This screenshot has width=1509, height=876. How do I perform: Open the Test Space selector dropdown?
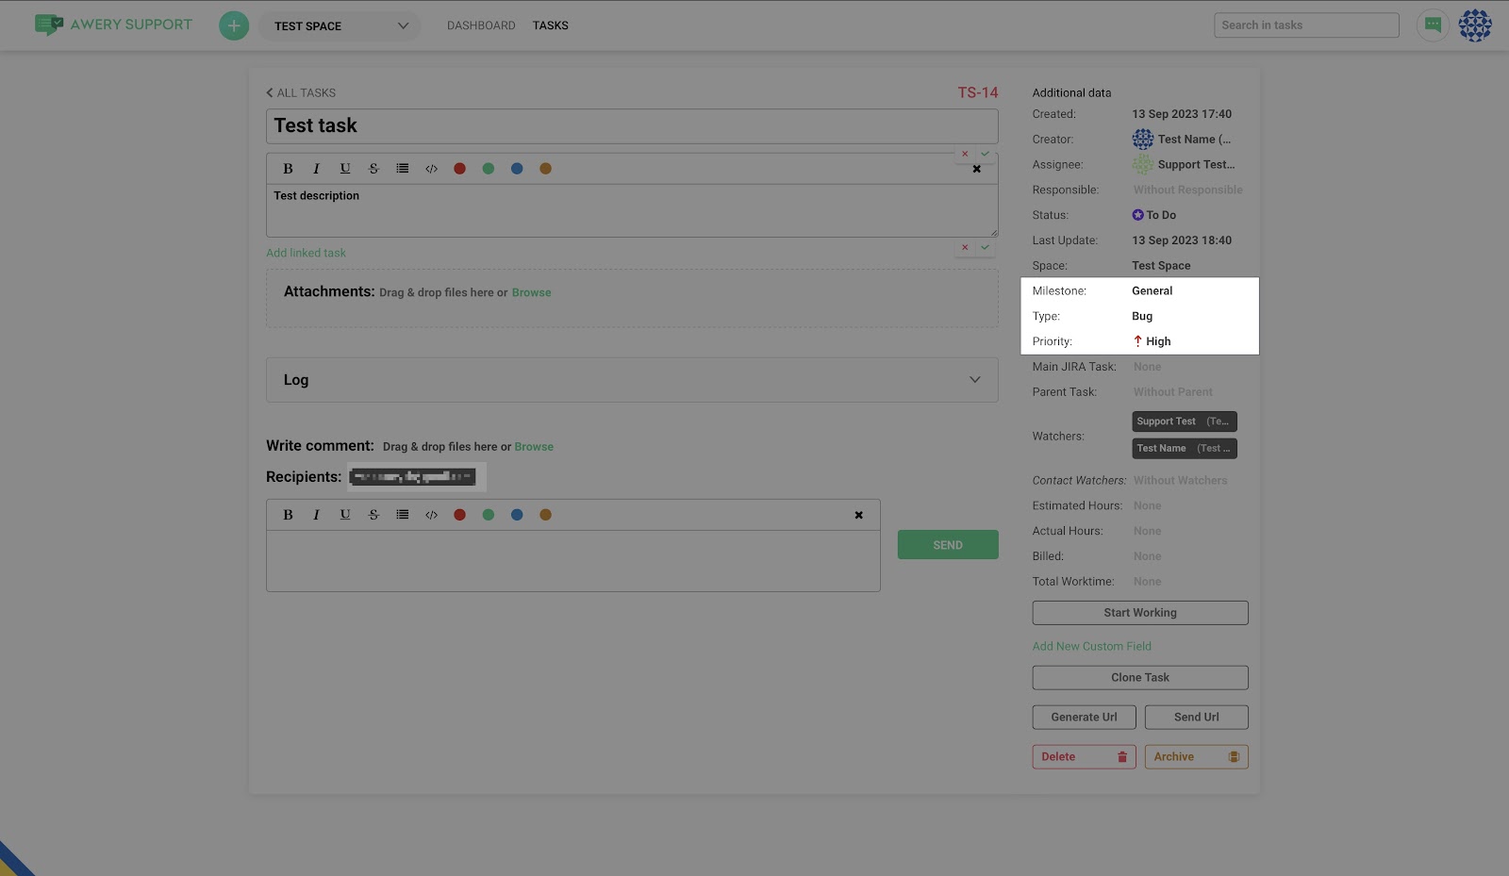coord(340,26)
